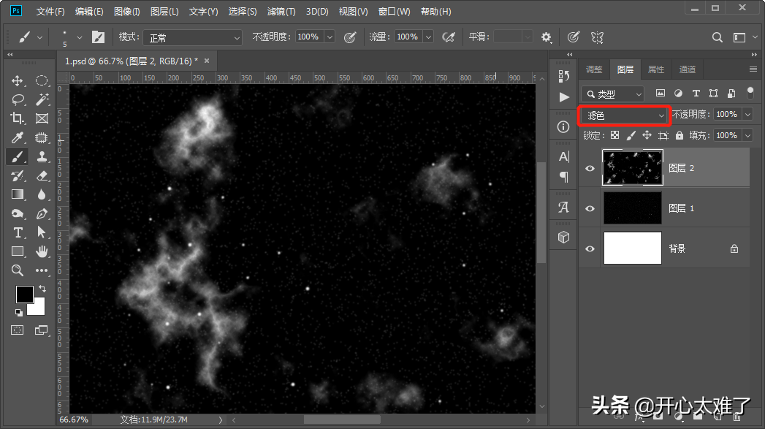Image resolution: width=765 pixels, height=429 pixels.
Task: Select the Lasso tool
Action: pyautogui.click(x=18, y=99)
